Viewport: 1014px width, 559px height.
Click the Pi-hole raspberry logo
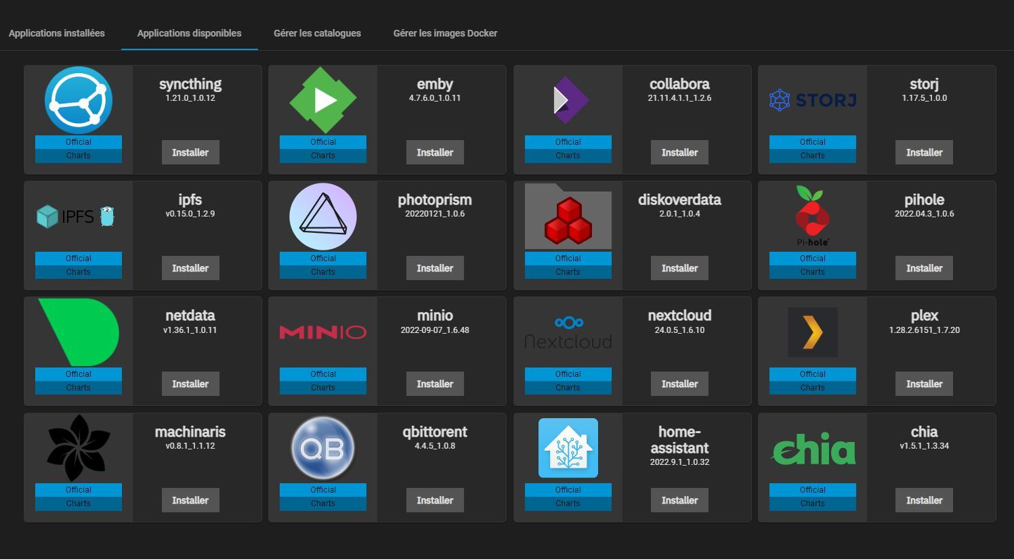(813, 217)
